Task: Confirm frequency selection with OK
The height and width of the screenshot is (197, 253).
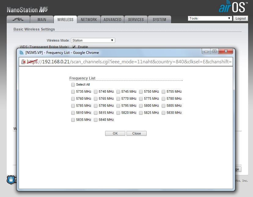Action: pos(115,133)
